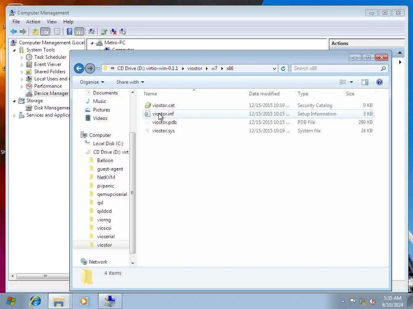The width and height of the screenshot is (413, 309).
Task: Expand the Shared Folders tree node
Action: pos(22,72)
